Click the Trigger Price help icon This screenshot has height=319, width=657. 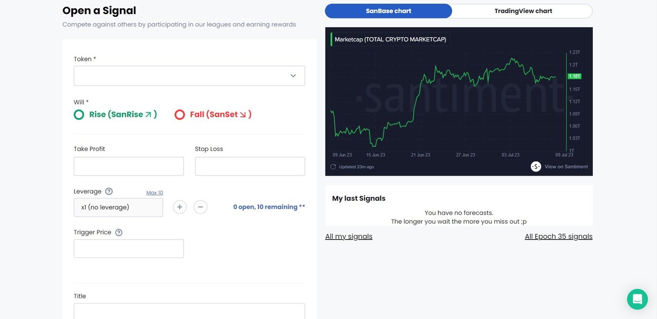pos(119,232)
